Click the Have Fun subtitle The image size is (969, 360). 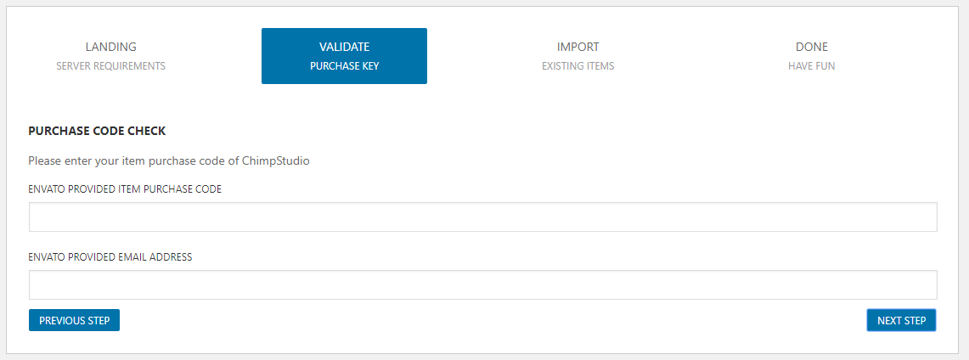tap(811, 66)
